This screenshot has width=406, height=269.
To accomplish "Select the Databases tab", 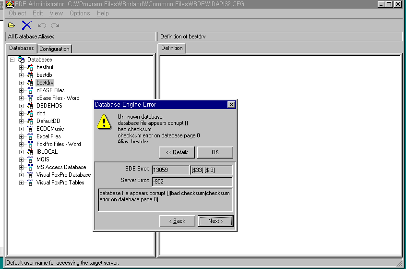I will coord(22,48).
